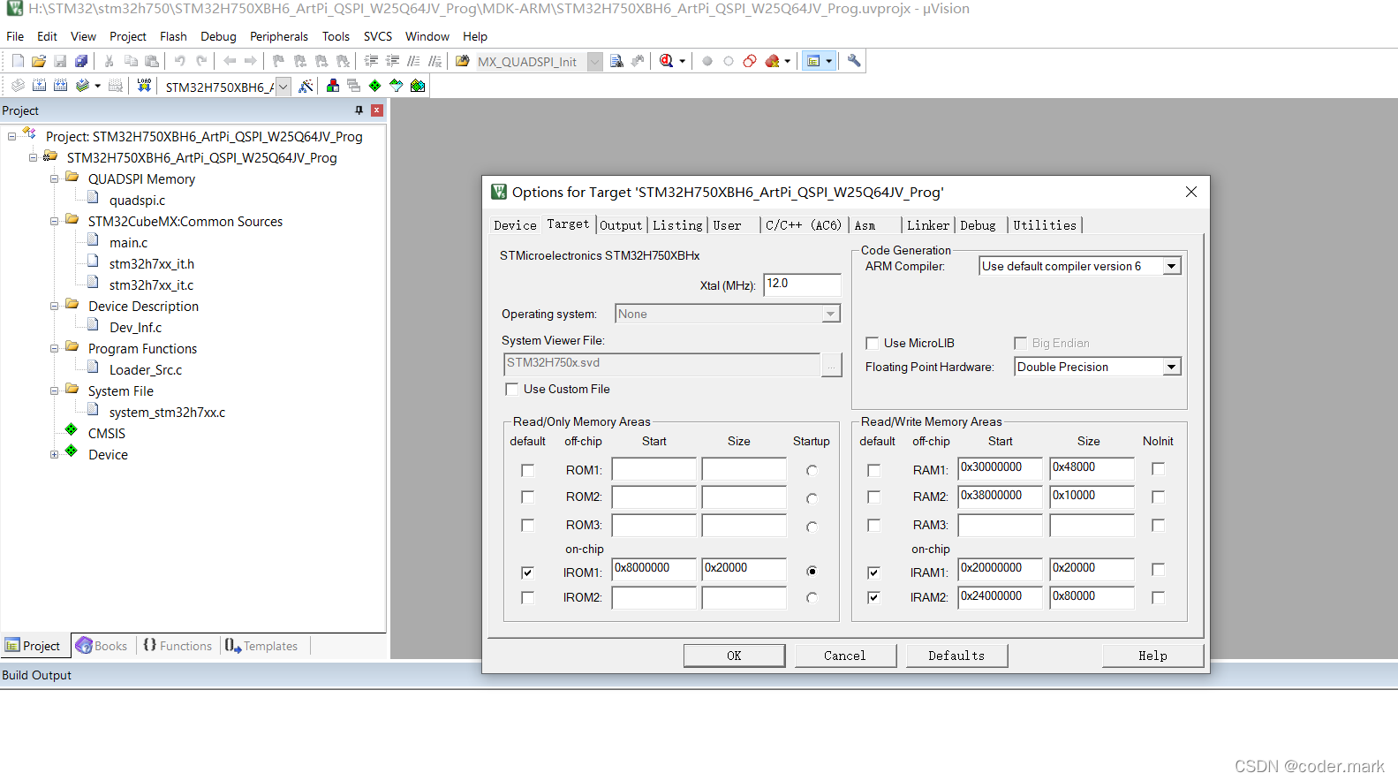
Task: Open the Floating Point Hardware dropdown
Action: (x=1172, y=367)
